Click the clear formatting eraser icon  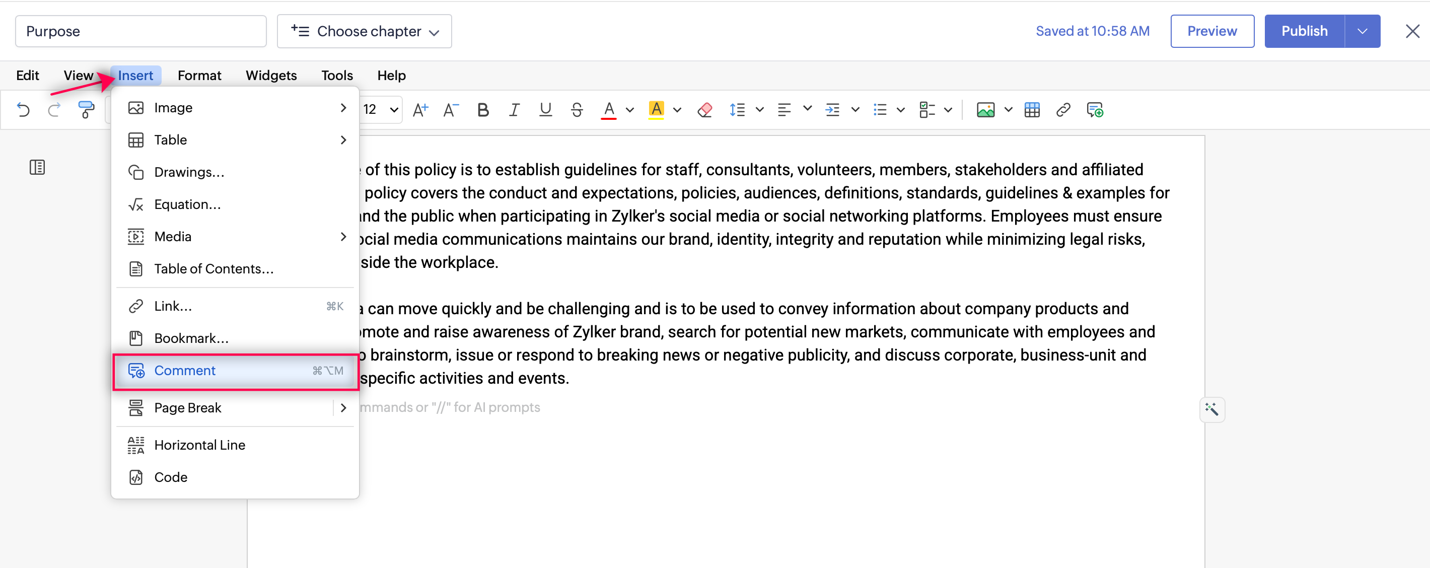coord(704,109)
